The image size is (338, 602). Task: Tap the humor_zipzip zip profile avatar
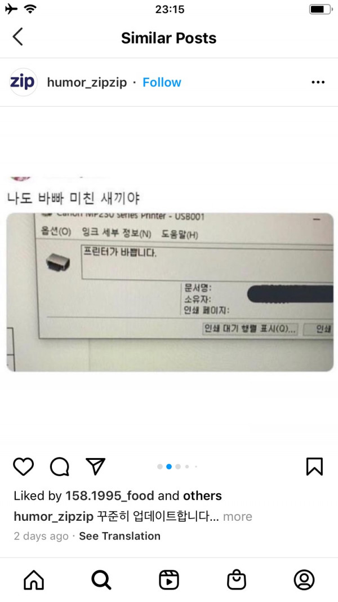(23, 82)
